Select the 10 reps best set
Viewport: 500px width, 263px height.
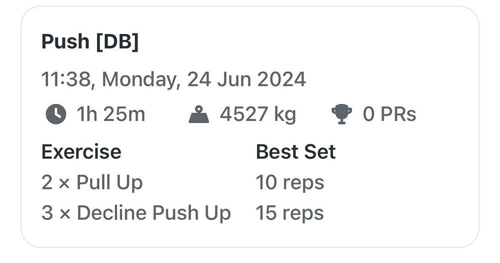tap(290, 183)
